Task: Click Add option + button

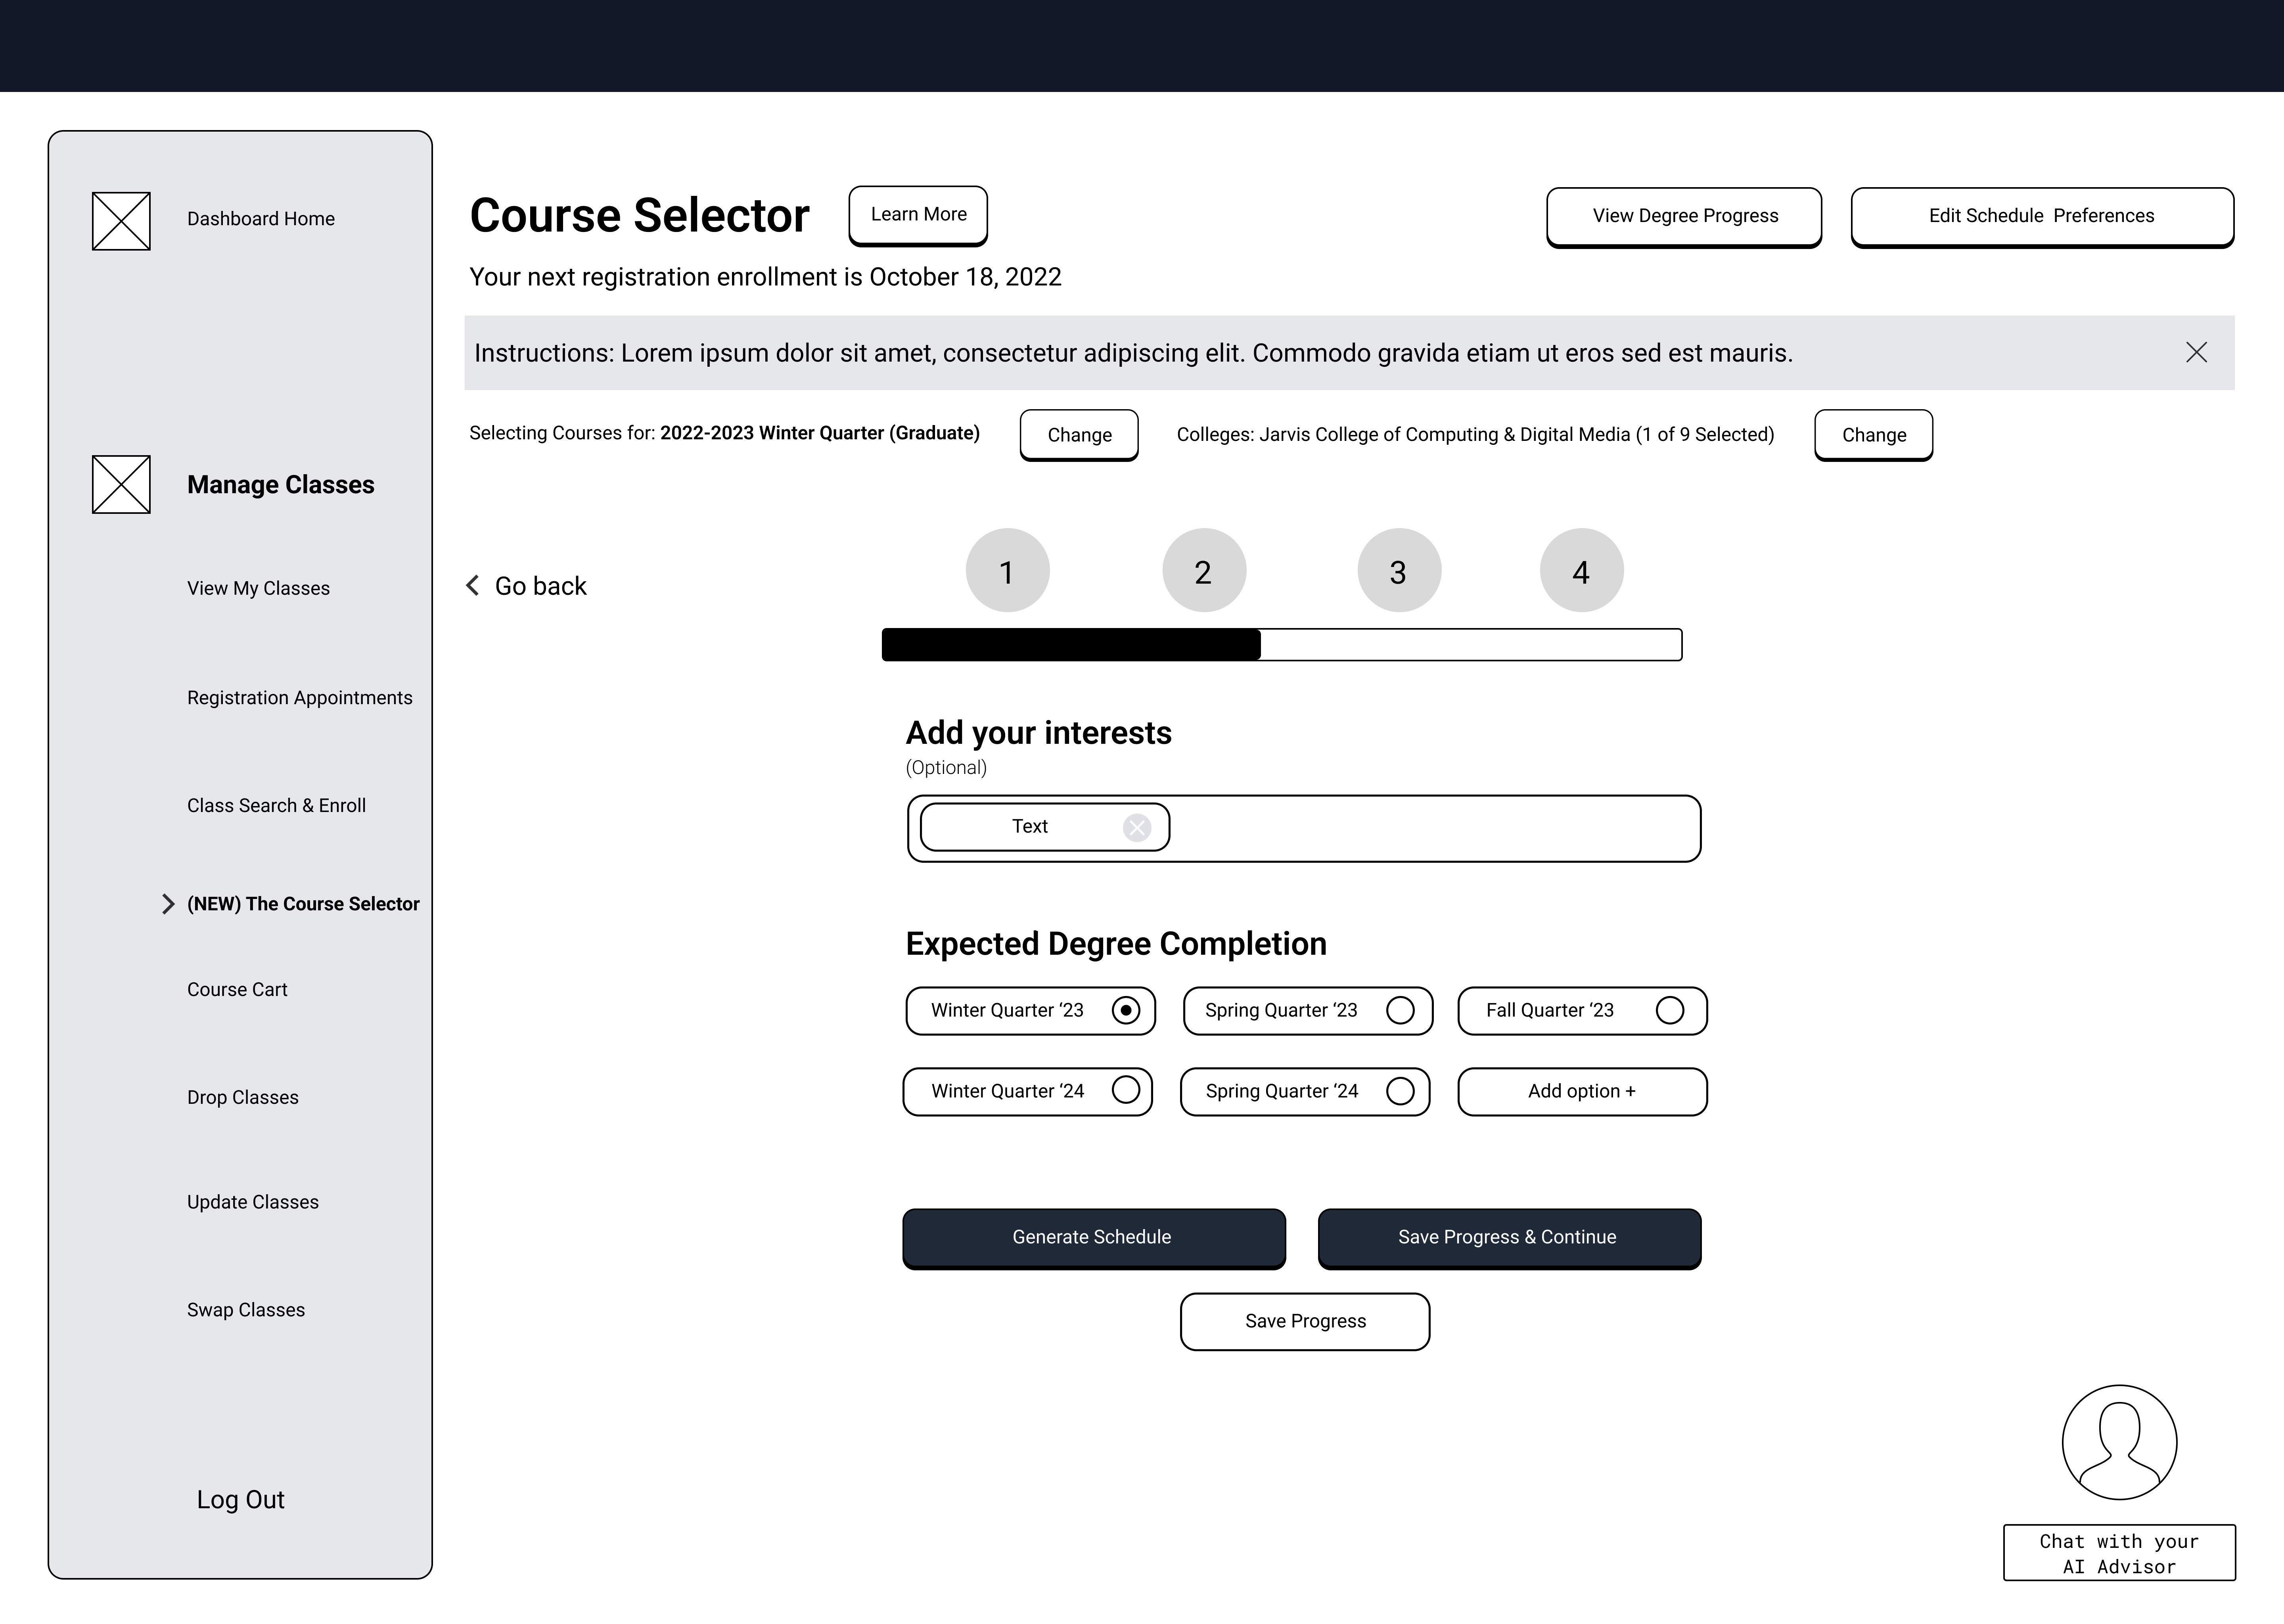Action: pos(1582,1091)
